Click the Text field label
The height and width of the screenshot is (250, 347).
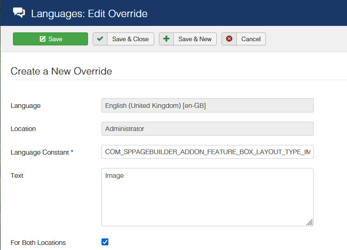[17, 175]
